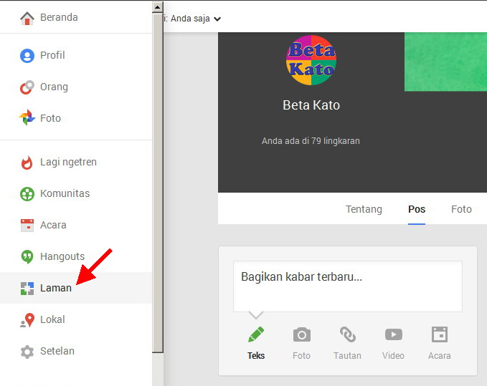Click the chain link Tautan icon
Viewport: 487px width, 386px height.
click(348, 334)
